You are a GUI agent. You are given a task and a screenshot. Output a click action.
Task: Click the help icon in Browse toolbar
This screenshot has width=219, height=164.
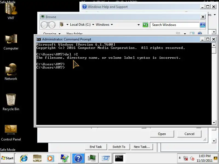200,33
